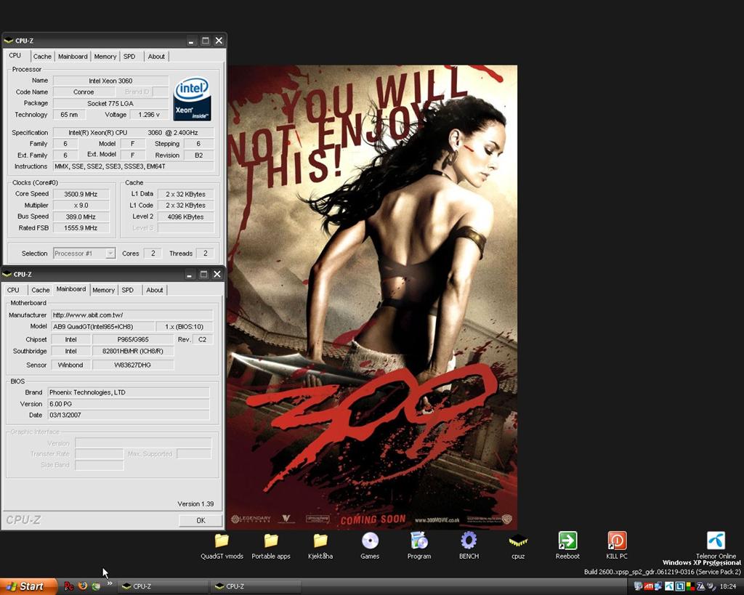Open Memory tab in upper CPU-Z window
Viewport: 744px width, 595px height.
point(105,57)
